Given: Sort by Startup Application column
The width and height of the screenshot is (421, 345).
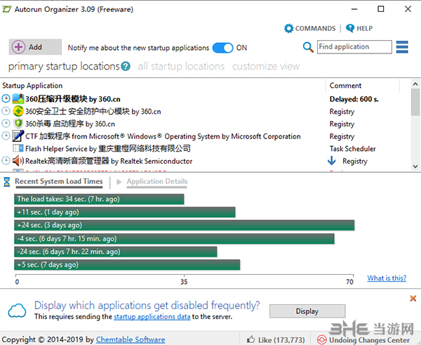Looking at the screenshot, I should tap(32, 86).
